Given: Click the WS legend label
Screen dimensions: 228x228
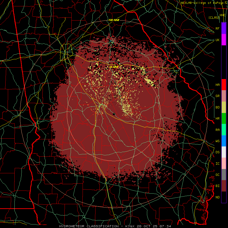Looking at the screenshot, I should 218,141.
